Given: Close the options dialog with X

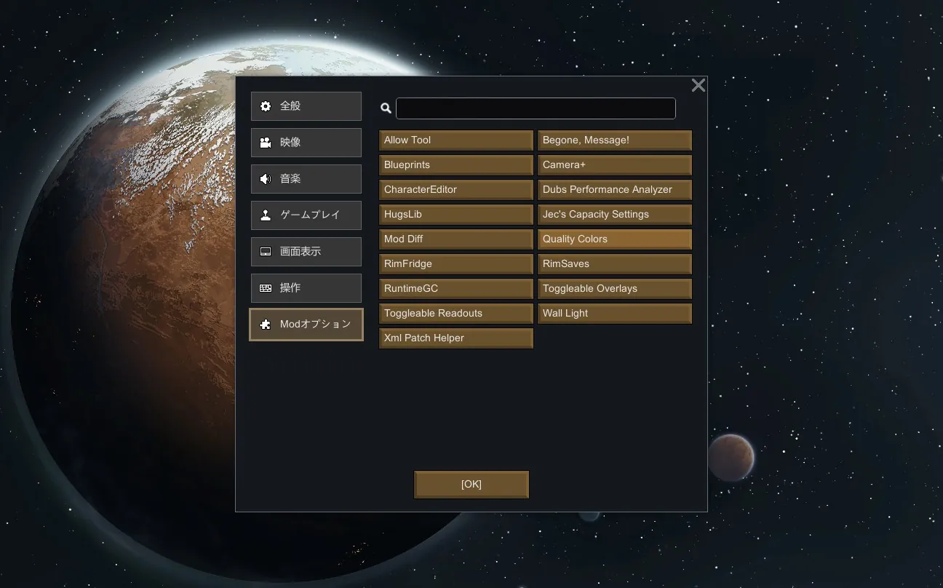Looking at the screenshot, I should (x=699, y=86).
